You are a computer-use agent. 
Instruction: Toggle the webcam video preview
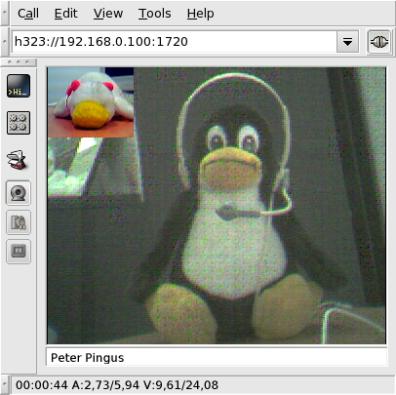[x=19, y=193]
